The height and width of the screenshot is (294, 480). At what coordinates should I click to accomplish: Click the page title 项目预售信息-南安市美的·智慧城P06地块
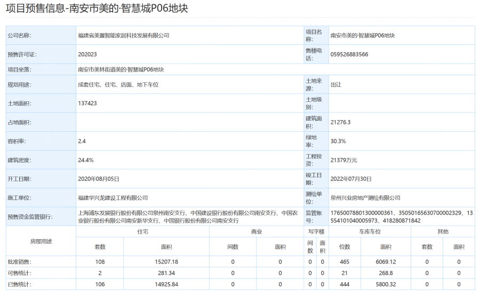pyautogui.click(x=97, y=8)
